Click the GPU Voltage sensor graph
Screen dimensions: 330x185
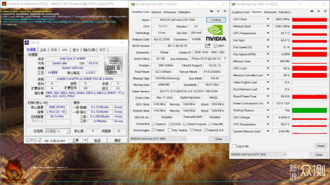[309, 117]
